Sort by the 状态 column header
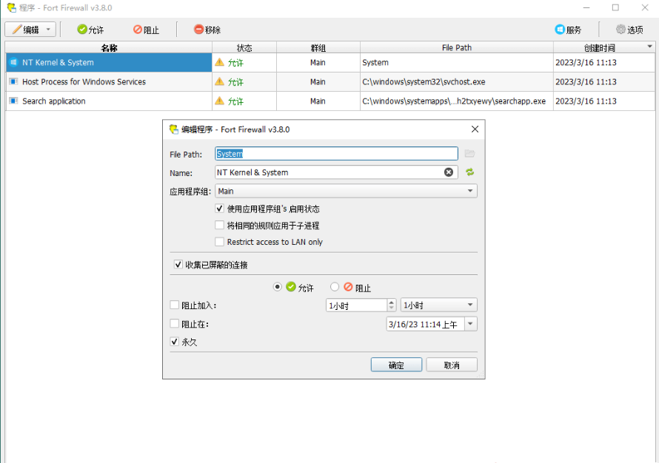This screenshot has width=659, height=463. pos(244,47)
